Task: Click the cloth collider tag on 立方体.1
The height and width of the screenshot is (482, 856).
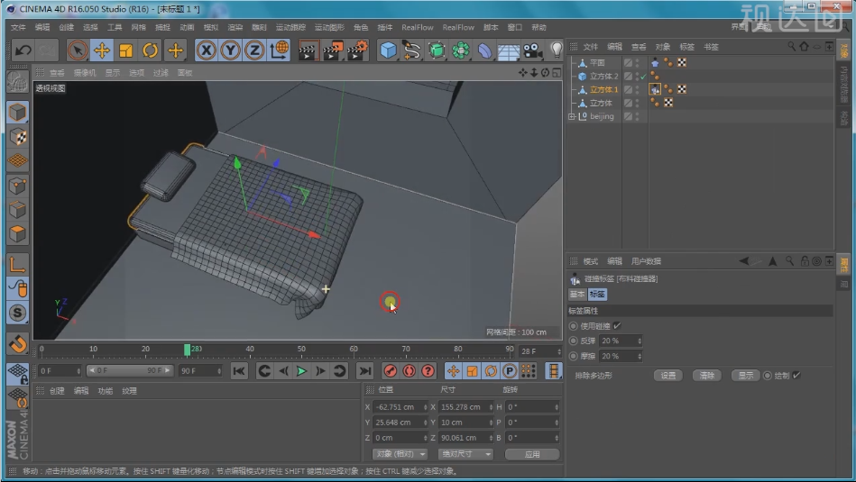Action: click(x=655, y=89)
